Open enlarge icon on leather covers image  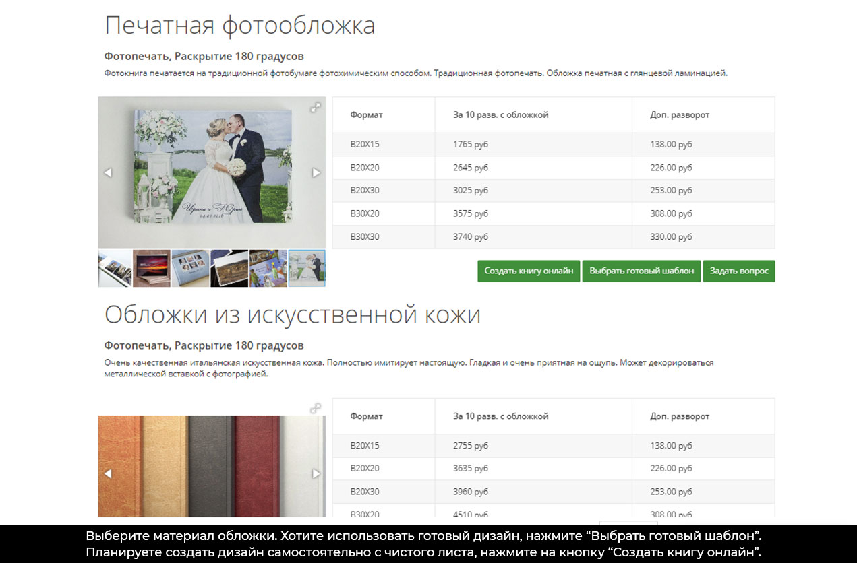tap(315, 408)
